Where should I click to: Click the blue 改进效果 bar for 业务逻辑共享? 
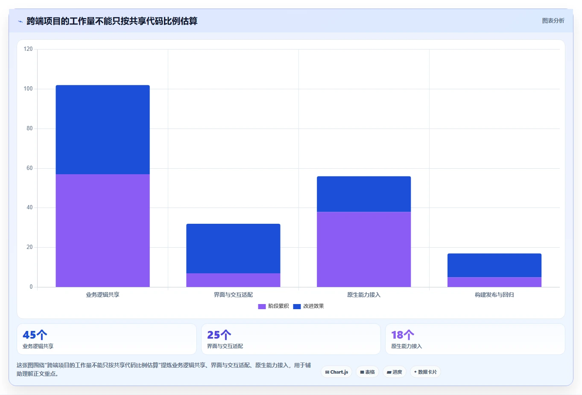(x=102, y=129)
